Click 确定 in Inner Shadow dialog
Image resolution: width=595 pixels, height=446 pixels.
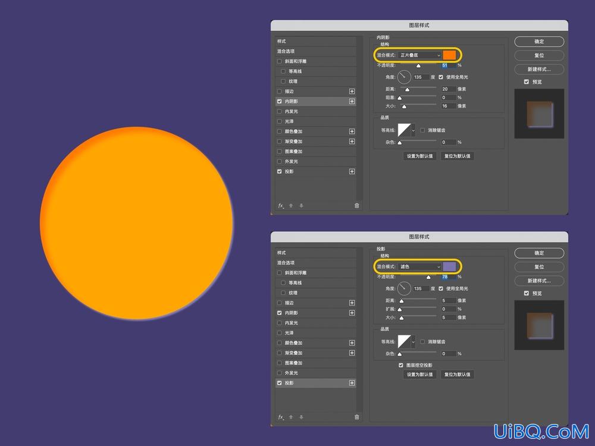pos(539,42)
